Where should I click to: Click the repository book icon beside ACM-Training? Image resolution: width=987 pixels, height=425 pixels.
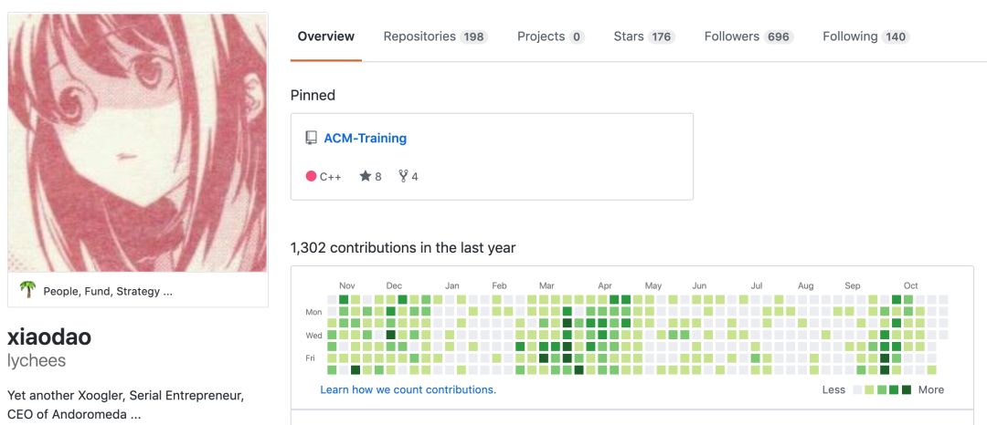pyautogui.click(x=311, y=139)
